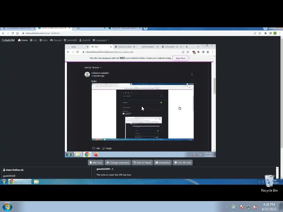Click the Chrome taskbar button 'Control Collabora...'
This screenshot has width=283, height=212.
point(20,182)
